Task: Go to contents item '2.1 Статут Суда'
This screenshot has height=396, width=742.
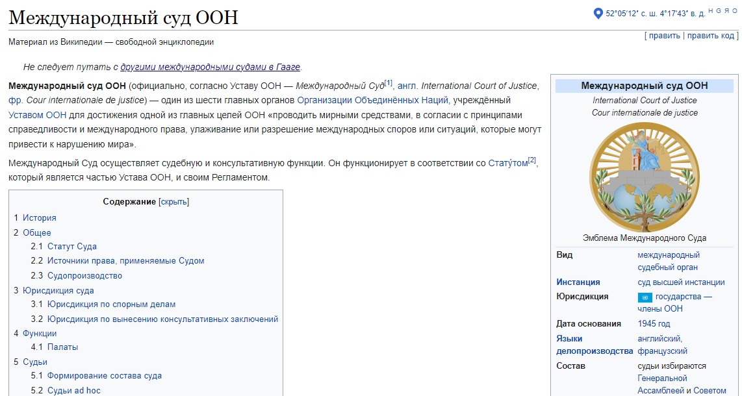Action: 64,246
